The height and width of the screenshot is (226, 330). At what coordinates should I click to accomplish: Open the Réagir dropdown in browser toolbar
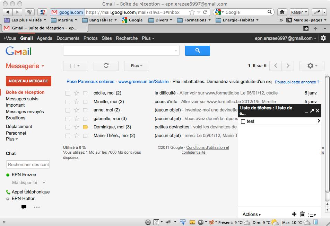299,12
